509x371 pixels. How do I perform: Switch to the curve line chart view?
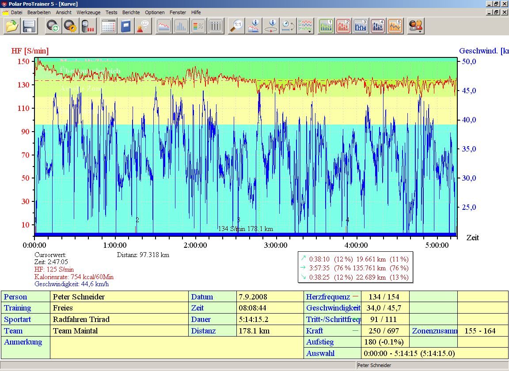pos(164,26)
